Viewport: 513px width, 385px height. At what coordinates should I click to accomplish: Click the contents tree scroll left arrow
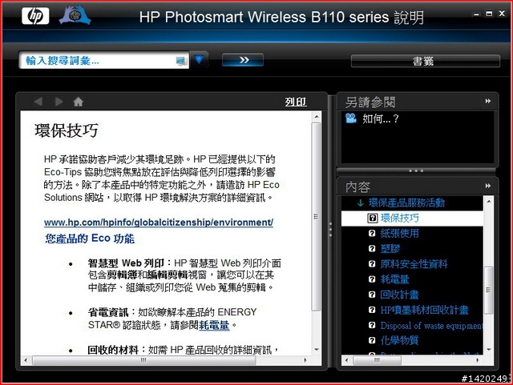[347, 360]
